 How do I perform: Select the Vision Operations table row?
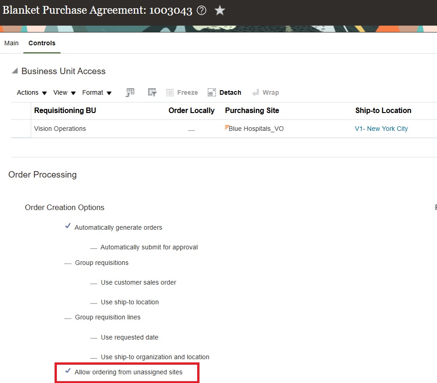(x=60, y=129)
